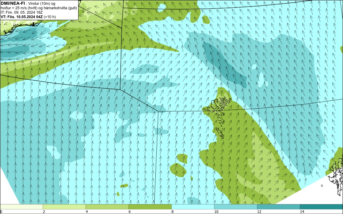The width and height of the screenshot is (343, 214).
Task: Click the 6–8 m/s olive green legend swatch
Action: 150,207
